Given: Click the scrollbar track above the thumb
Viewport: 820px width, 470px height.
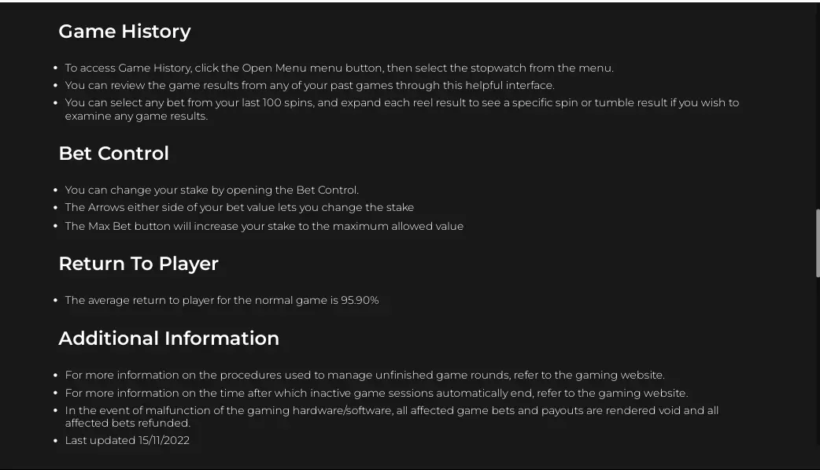Looking at the screenshot, I should tap(818, 105).
